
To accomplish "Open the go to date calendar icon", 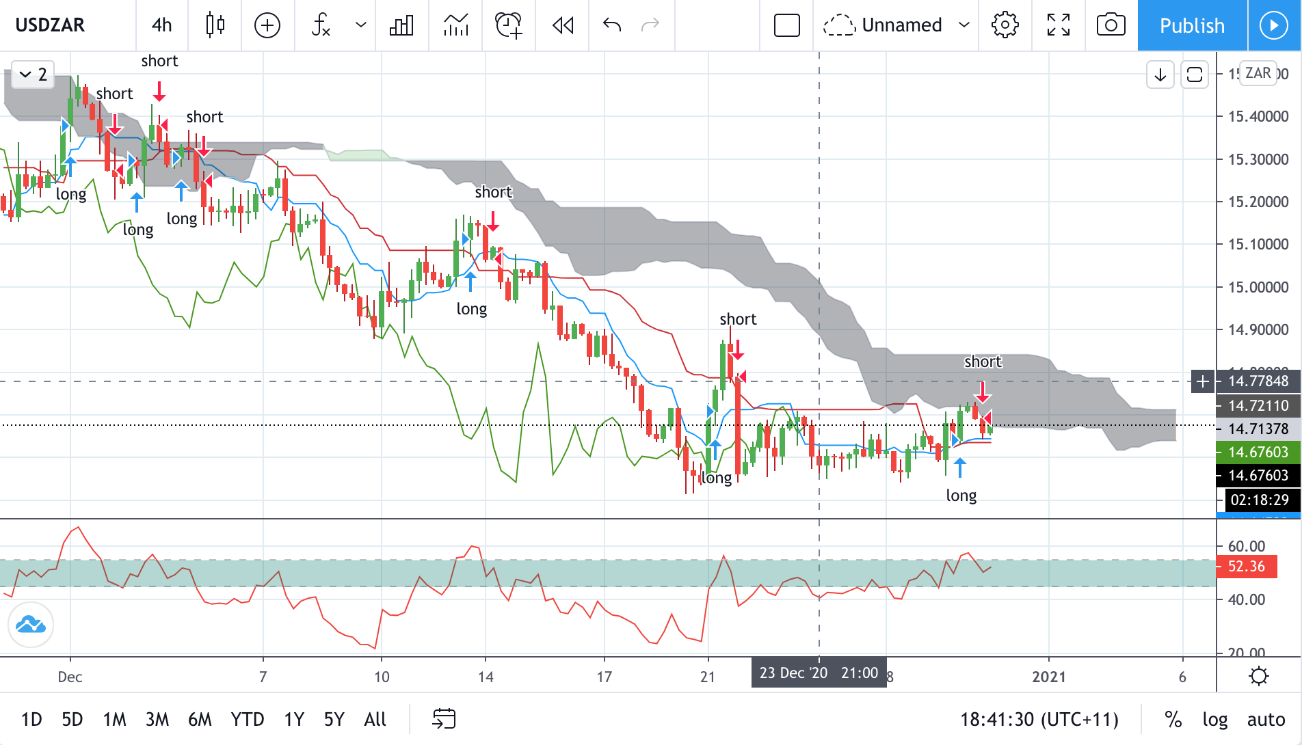I will coord(444,718).
